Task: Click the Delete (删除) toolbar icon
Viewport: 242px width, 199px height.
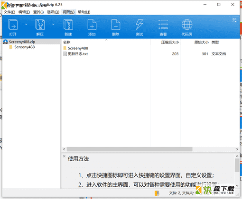Action: coord(116,25)
